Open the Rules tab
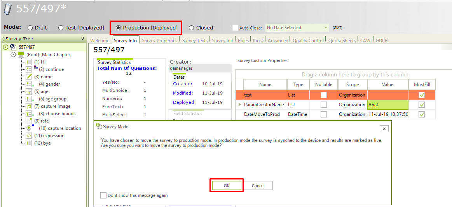The width and height of the screenshot is (452, 207). pos(243,41)
